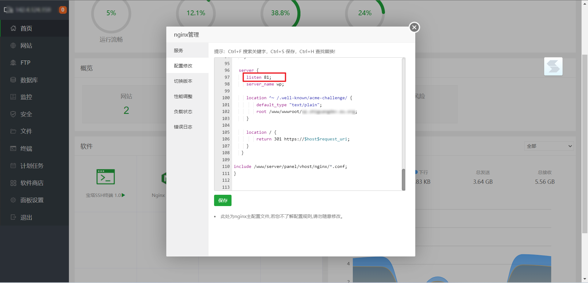Click the default_type "text/plain" line
Screen dimensions: 588x283
(x=289, y=105)
